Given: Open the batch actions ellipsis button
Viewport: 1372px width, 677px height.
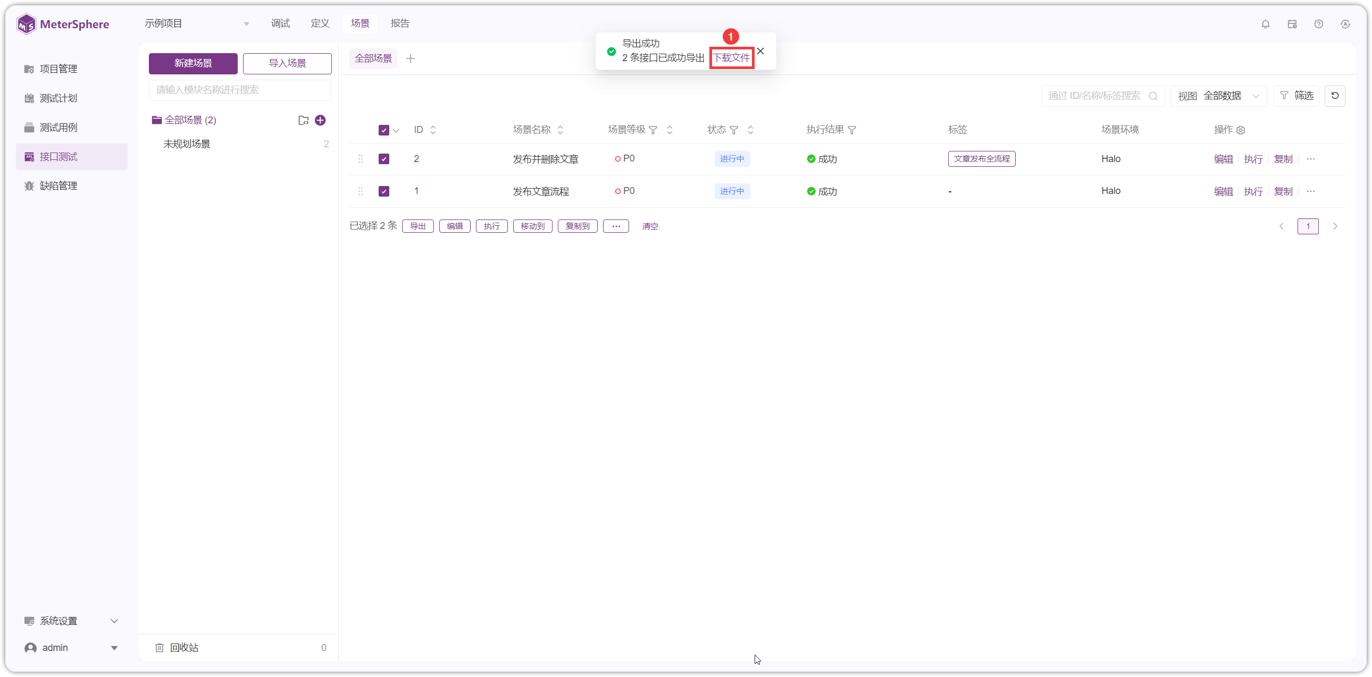Looking at the screenshot, I should [x=616, y=226].
